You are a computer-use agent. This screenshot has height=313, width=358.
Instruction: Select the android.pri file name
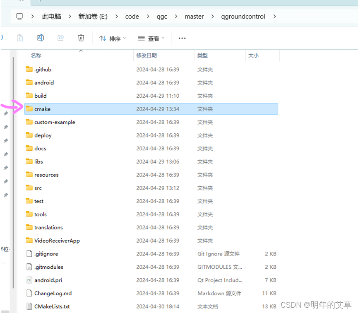click(48, 280)
